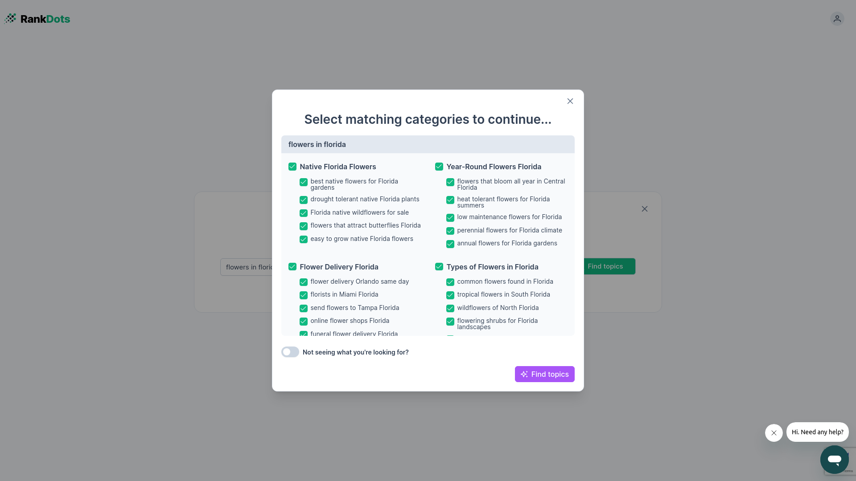
Task: Click the sparkle icon on Find topics button
Action: pos(524,374)
